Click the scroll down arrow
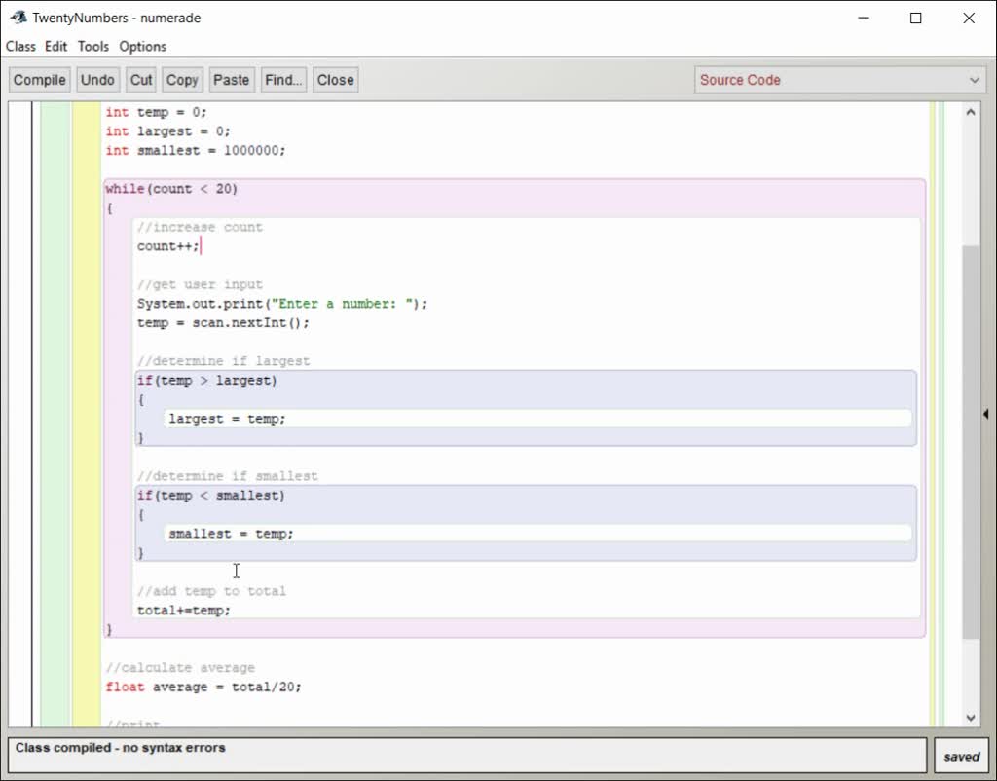The image size is (997, 781). click(x=970, y=718)
